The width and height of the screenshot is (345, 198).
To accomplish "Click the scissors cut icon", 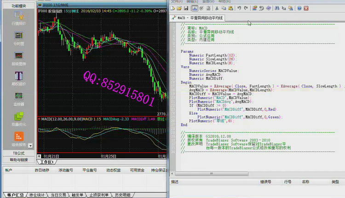I will pos(217,8).
